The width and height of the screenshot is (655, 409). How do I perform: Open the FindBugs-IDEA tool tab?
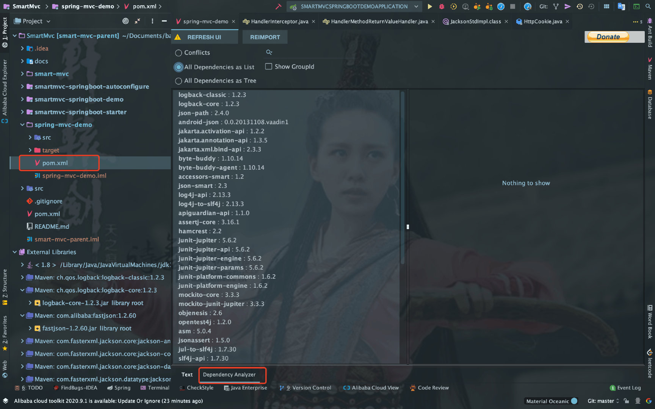(75, 388)
